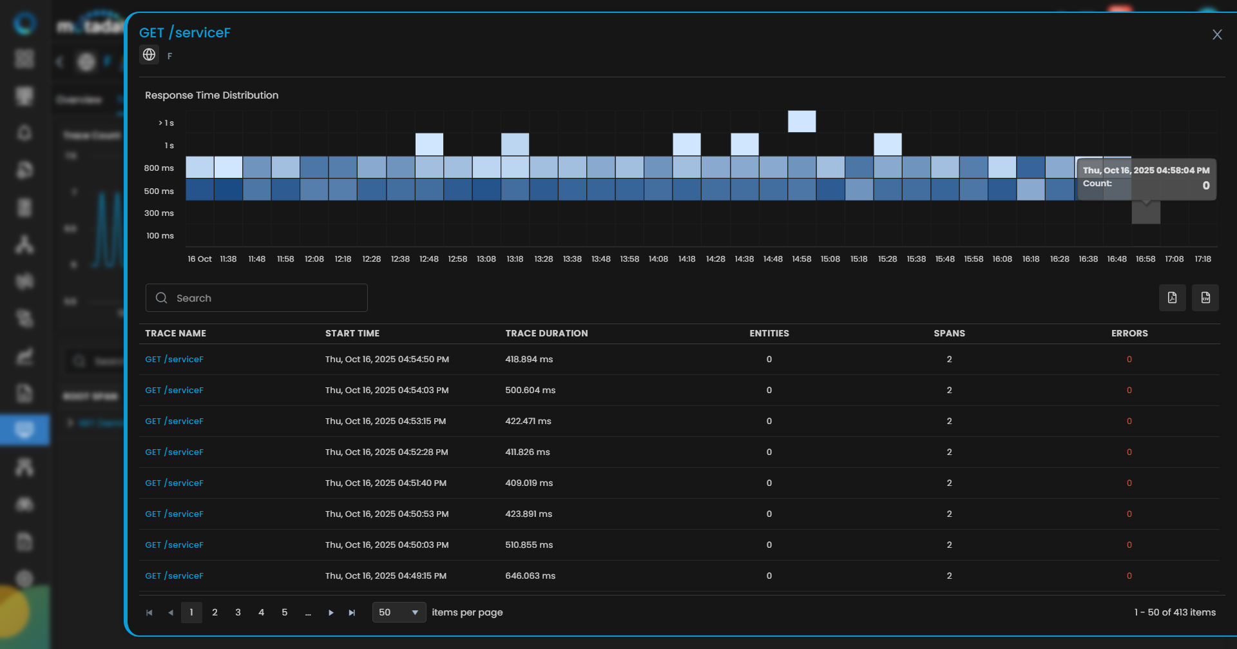Click the globe icon under GET /serviceF title
This screenshot has width=1237, height=649.
149,55
